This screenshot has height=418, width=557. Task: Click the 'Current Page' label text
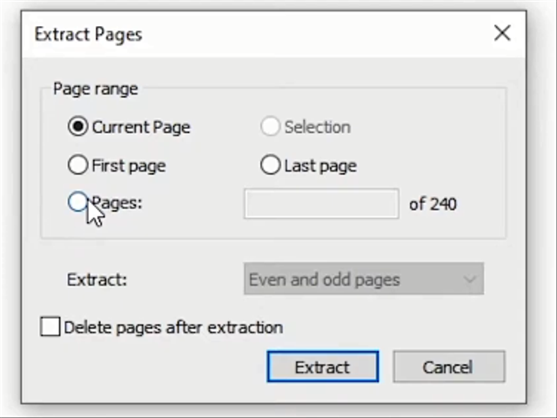(x=141, y=127)
